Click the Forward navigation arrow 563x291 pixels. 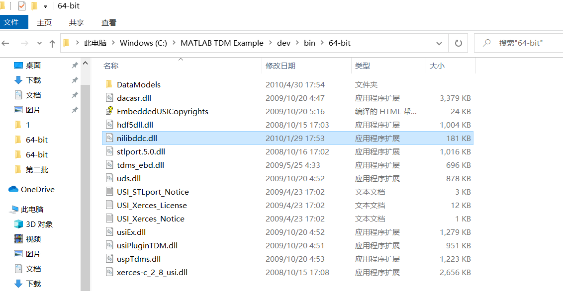[x=24, y=43]
